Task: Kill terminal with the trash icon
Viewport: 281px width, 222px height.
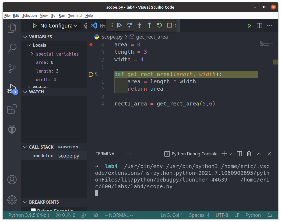Action: click(x=249, y=154)
